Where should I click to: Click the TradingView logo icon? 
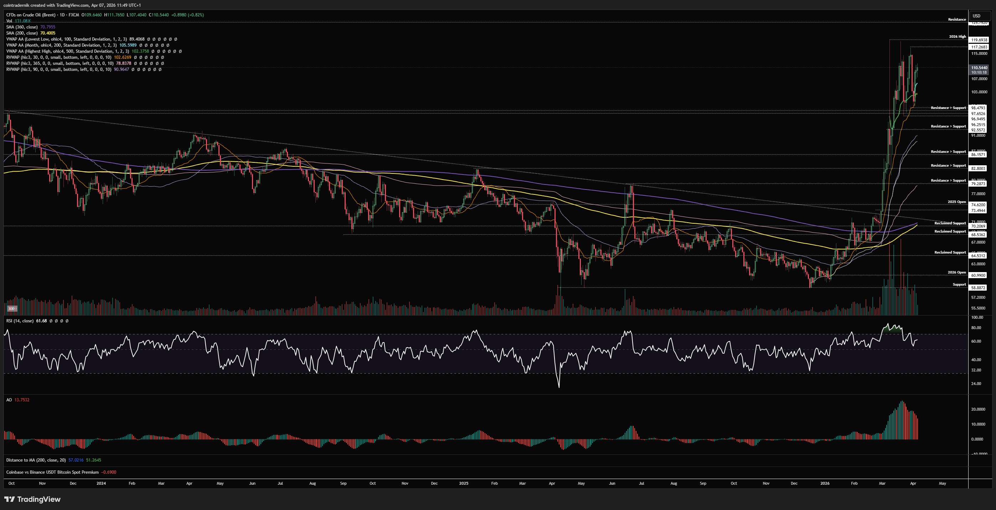click(9, 499)
